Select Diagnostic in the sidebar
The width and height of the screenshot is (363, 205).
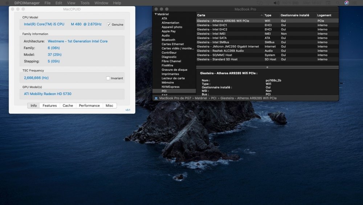169,57
